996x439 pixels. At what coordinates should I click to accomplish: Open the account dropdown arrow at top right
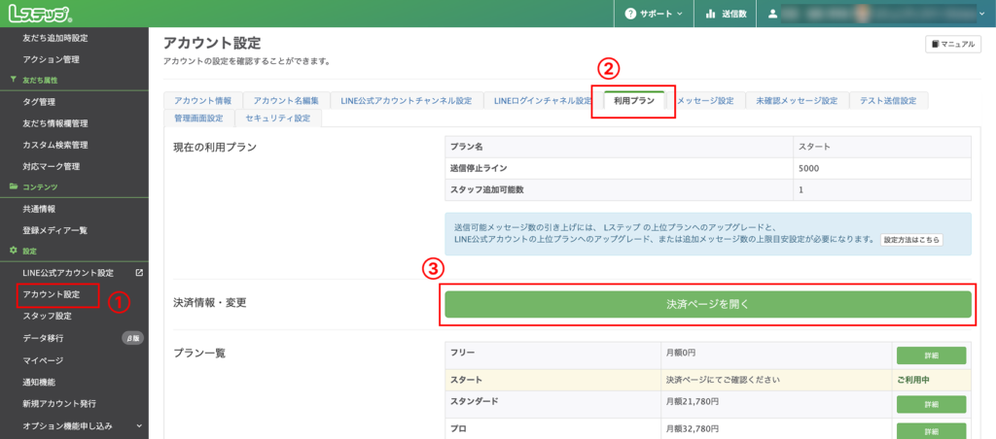tap(981, 14)
